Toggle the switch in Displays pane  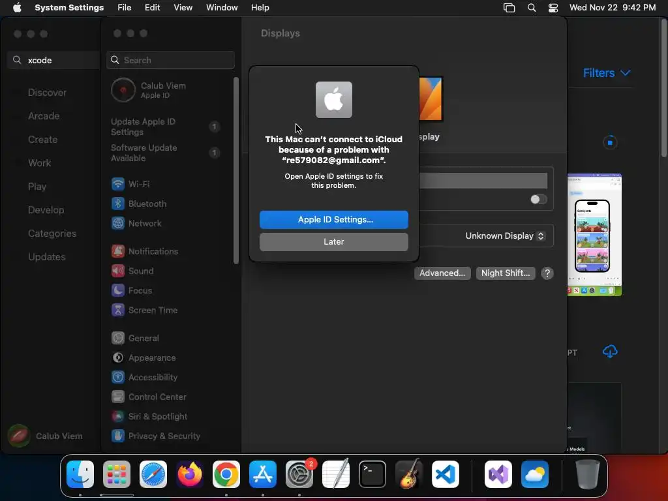tap(538, 200)
